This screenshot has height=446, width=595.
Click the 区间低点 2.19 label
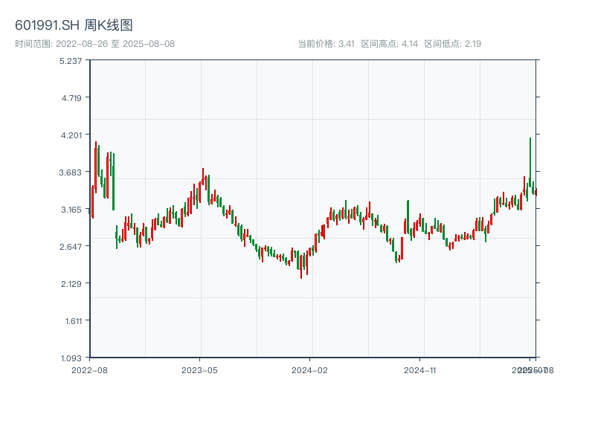[x=452, y=44]
